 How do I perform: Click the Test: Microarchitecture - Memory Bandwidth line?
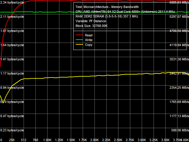pos(107,7)
